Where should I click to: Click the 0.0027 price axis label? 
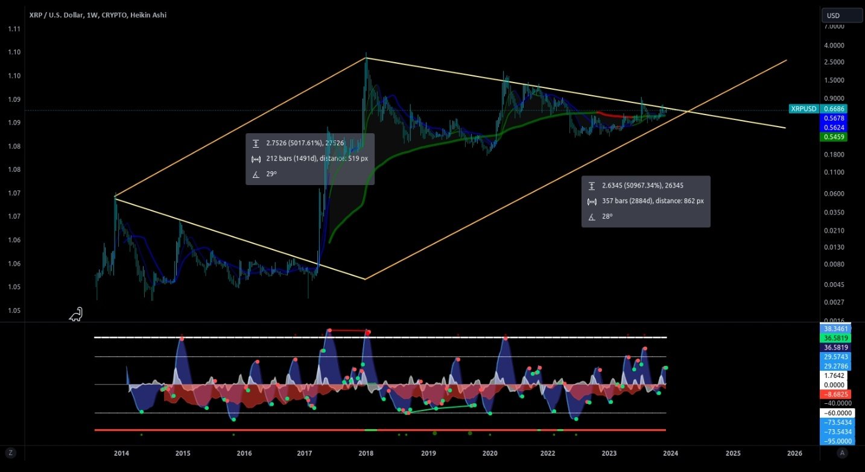pyautogui.click(x=835, y=302)
